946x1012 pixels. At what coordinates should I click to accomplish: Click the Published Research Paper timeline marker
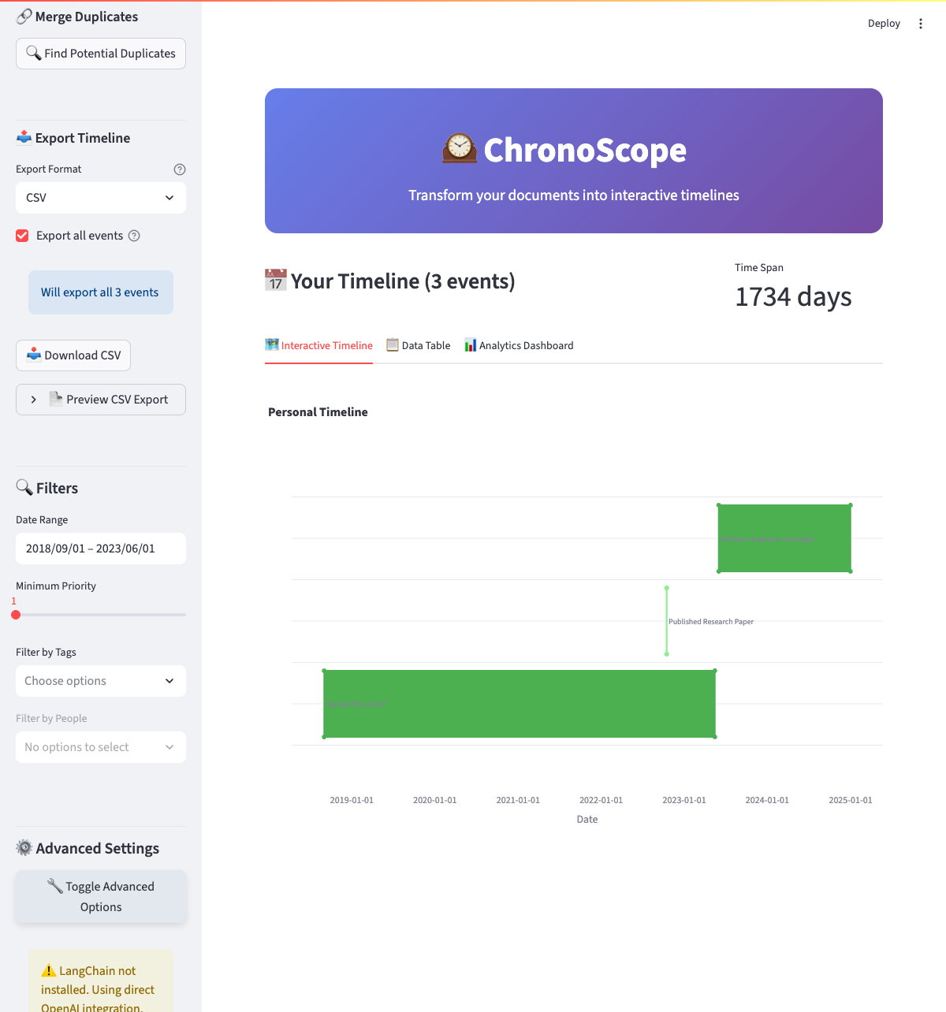pyautogui.click(x=667, y=621)
